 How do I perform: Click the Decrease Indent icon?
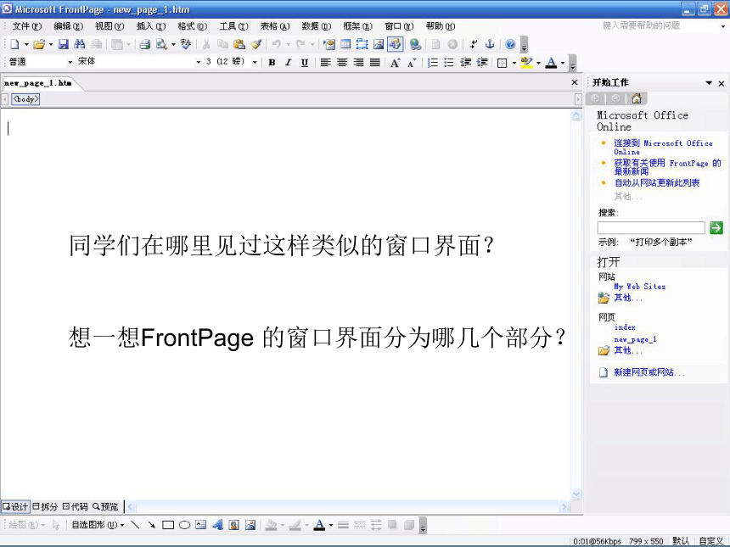(465, 62)
